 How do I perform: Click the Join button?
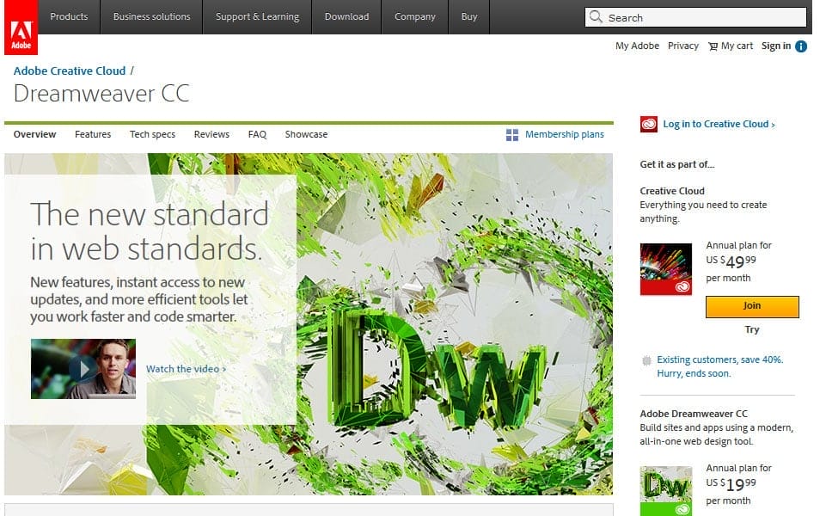751,306
